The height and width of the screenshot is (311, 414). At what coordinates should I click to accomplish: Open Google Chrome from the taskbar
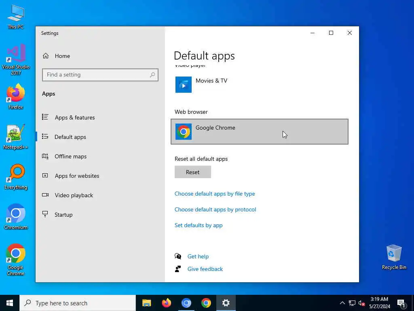206,303
